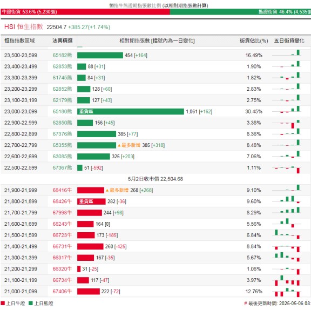Open warrant link 62179熊

(x=62, y=100)
